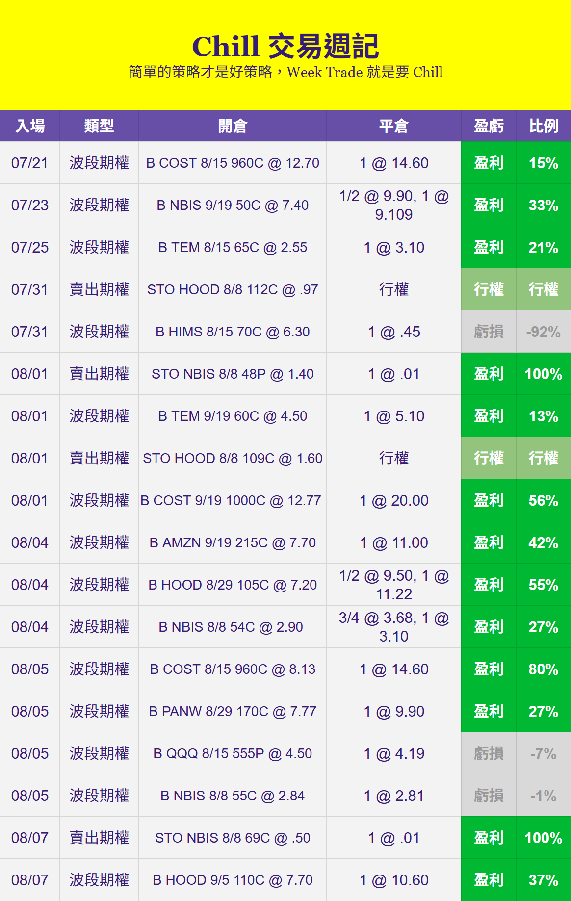
Task: Click the 盈虧 column header
Action: tap(488, 126)
